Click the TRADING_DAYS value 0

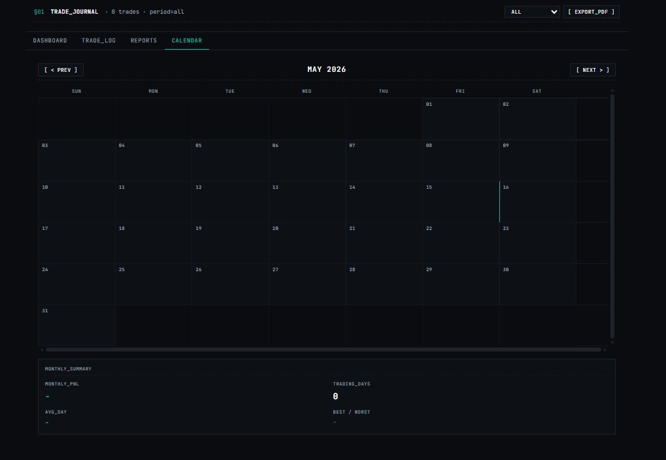335,396
